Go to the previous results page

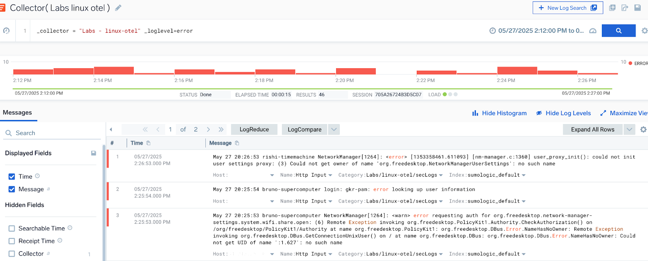point(158,129)
